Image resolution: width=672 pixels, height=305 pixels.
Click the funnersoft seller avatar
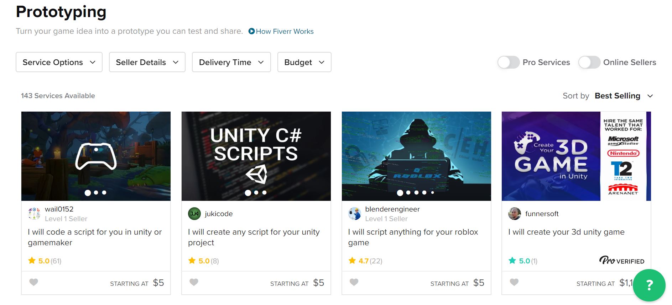click(515, 214)
